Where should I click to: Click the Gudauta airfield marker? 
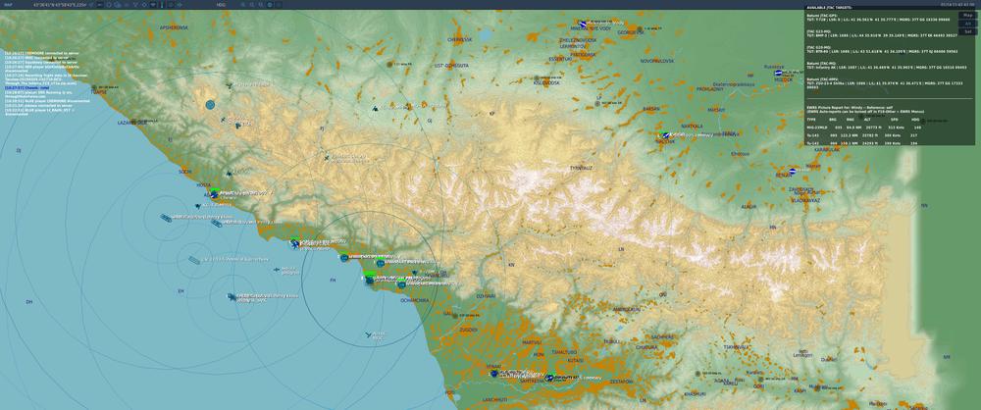click(295, 242)
